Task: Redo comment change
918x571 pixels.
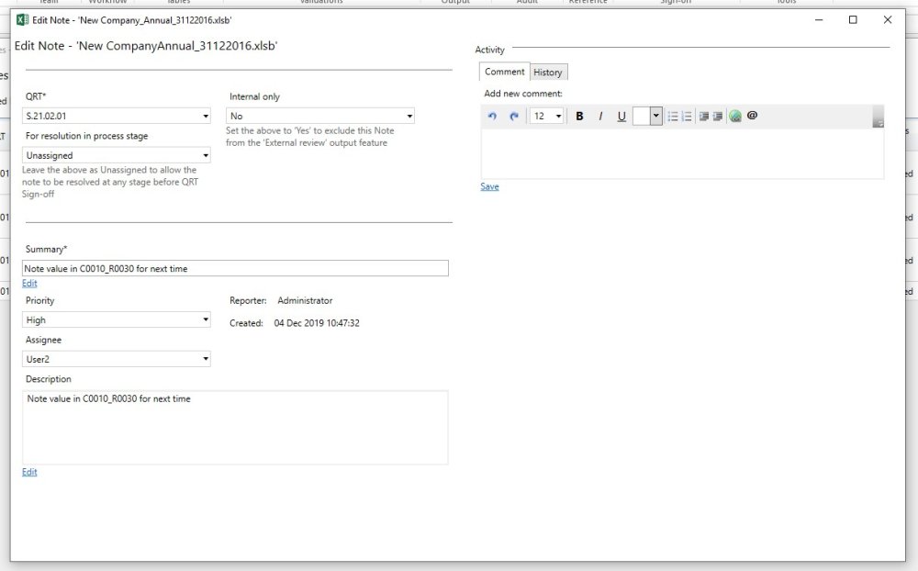Action: (x=513, y=115)
